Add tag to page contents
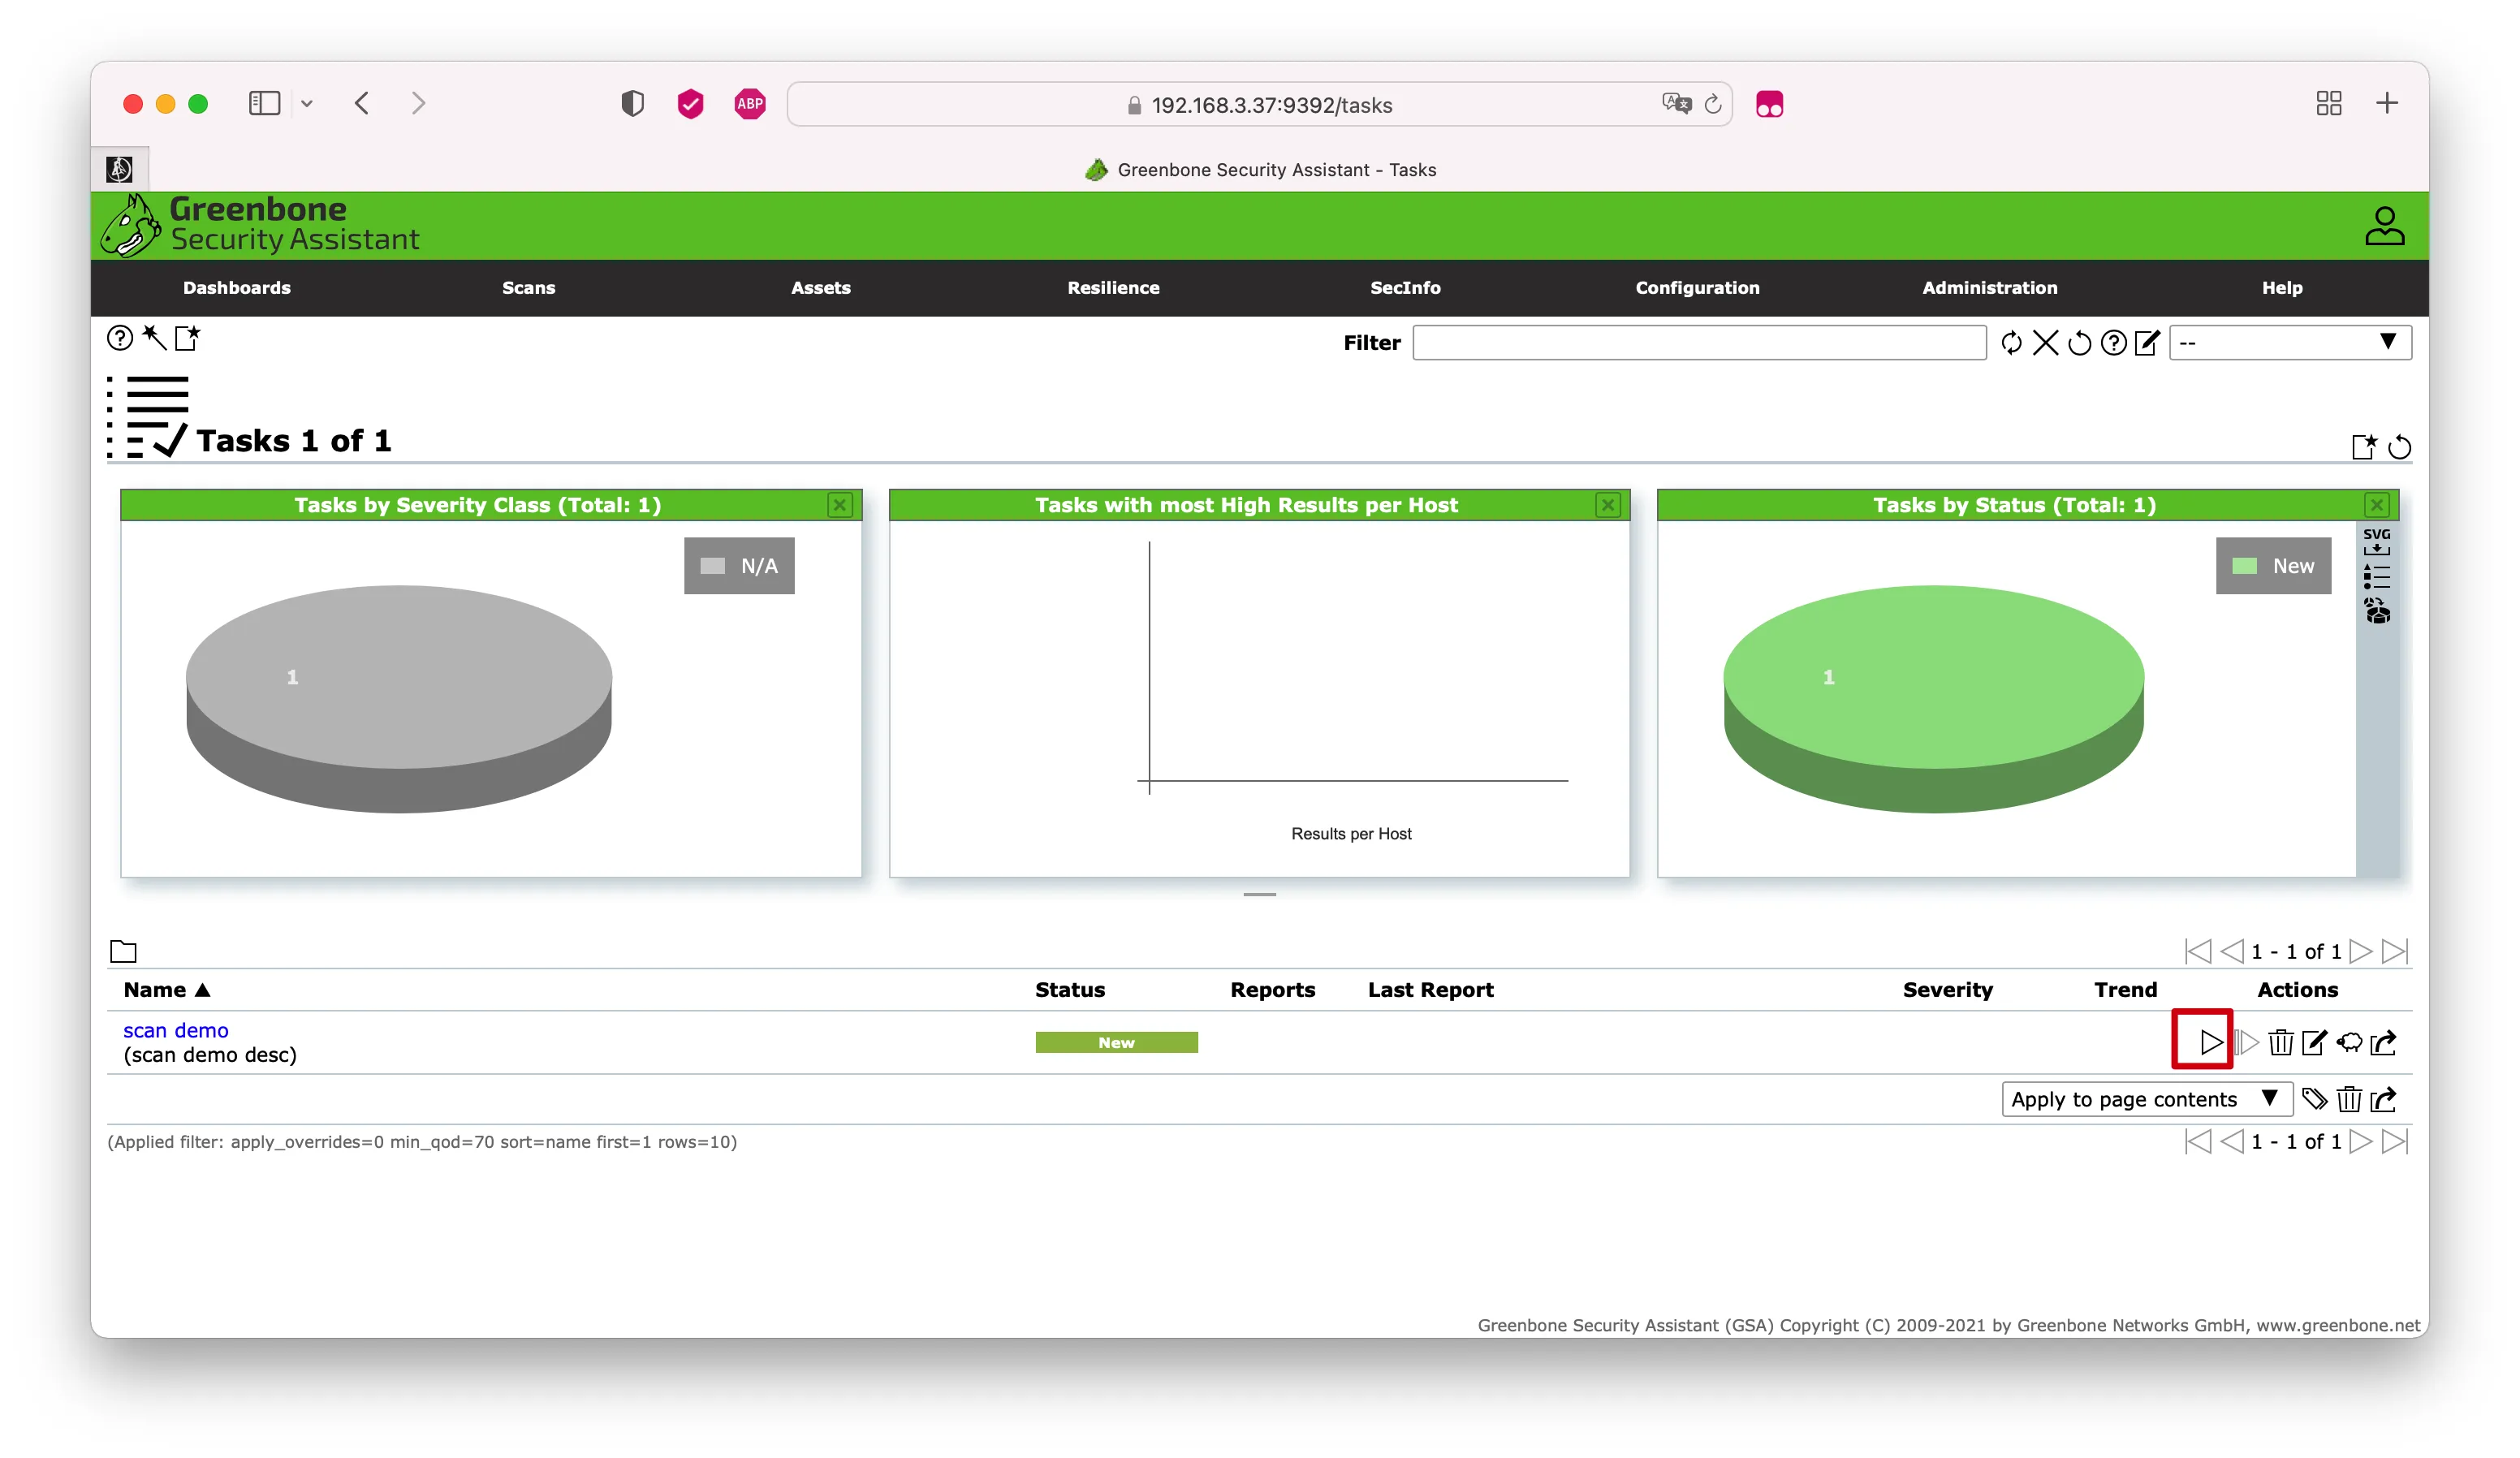The image size is (2520, 1458). coord(2314,1099)
